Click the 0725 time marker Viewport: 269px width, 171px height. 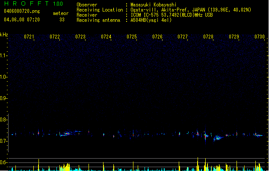click(132, 37)
